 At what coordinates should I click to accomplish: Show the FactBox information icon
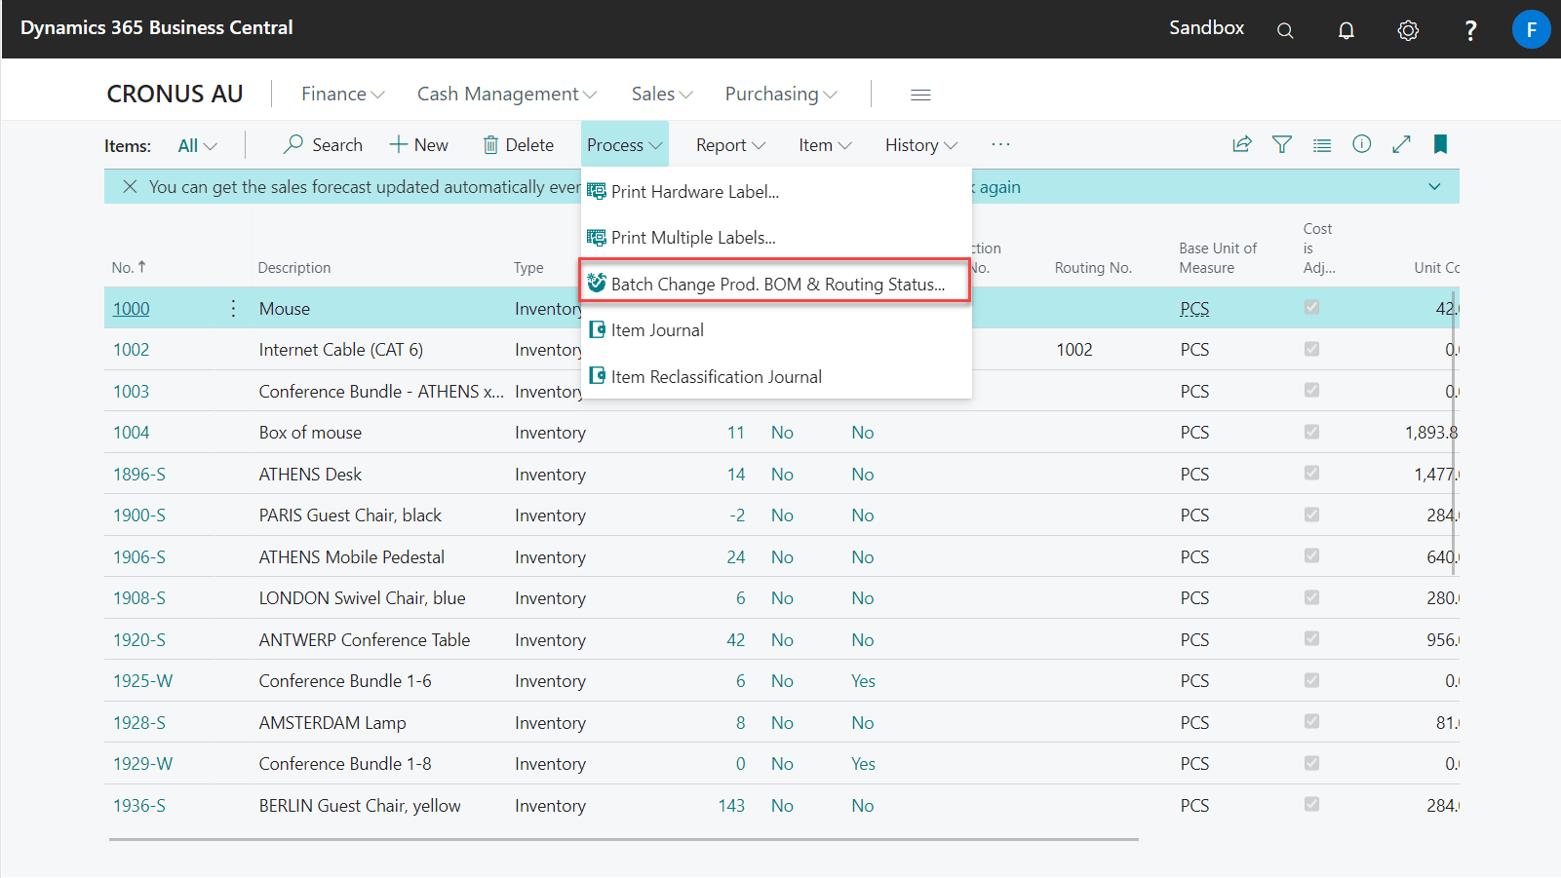coord(1362,144)
